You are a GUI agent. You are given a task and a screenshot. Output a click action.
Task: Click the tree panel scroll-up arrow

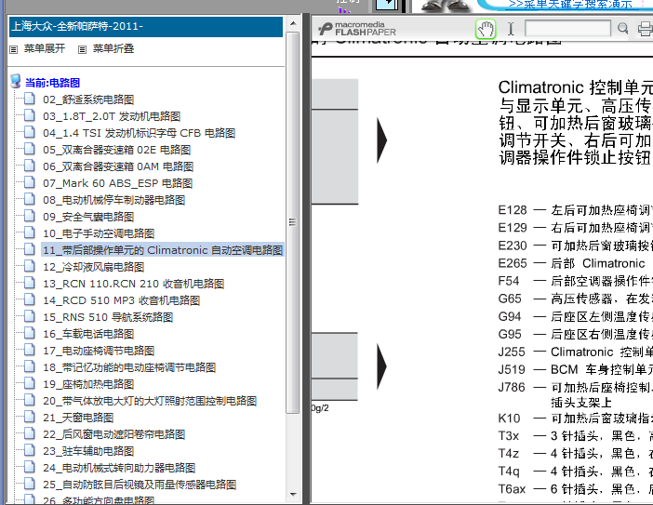(293, 23)
